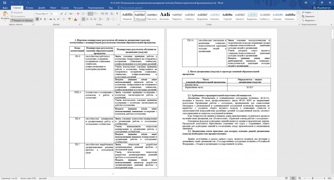Screen dimensions: 334x180
Task: Open the Абзац paragraph dialog launcher
Action: [119, 25]
